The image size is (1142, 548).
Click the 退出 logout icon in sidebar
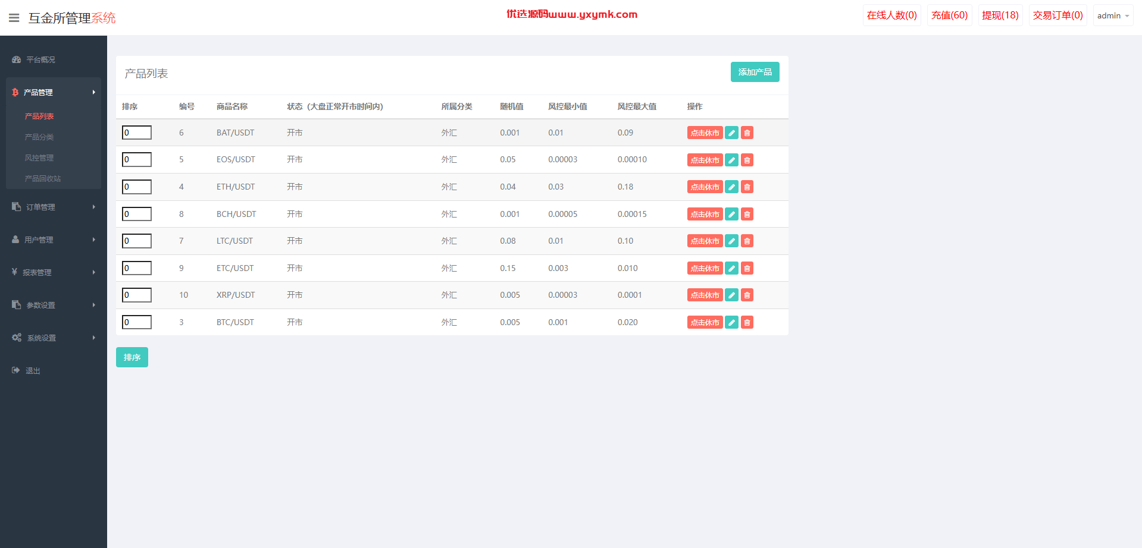tap(16, 370)
